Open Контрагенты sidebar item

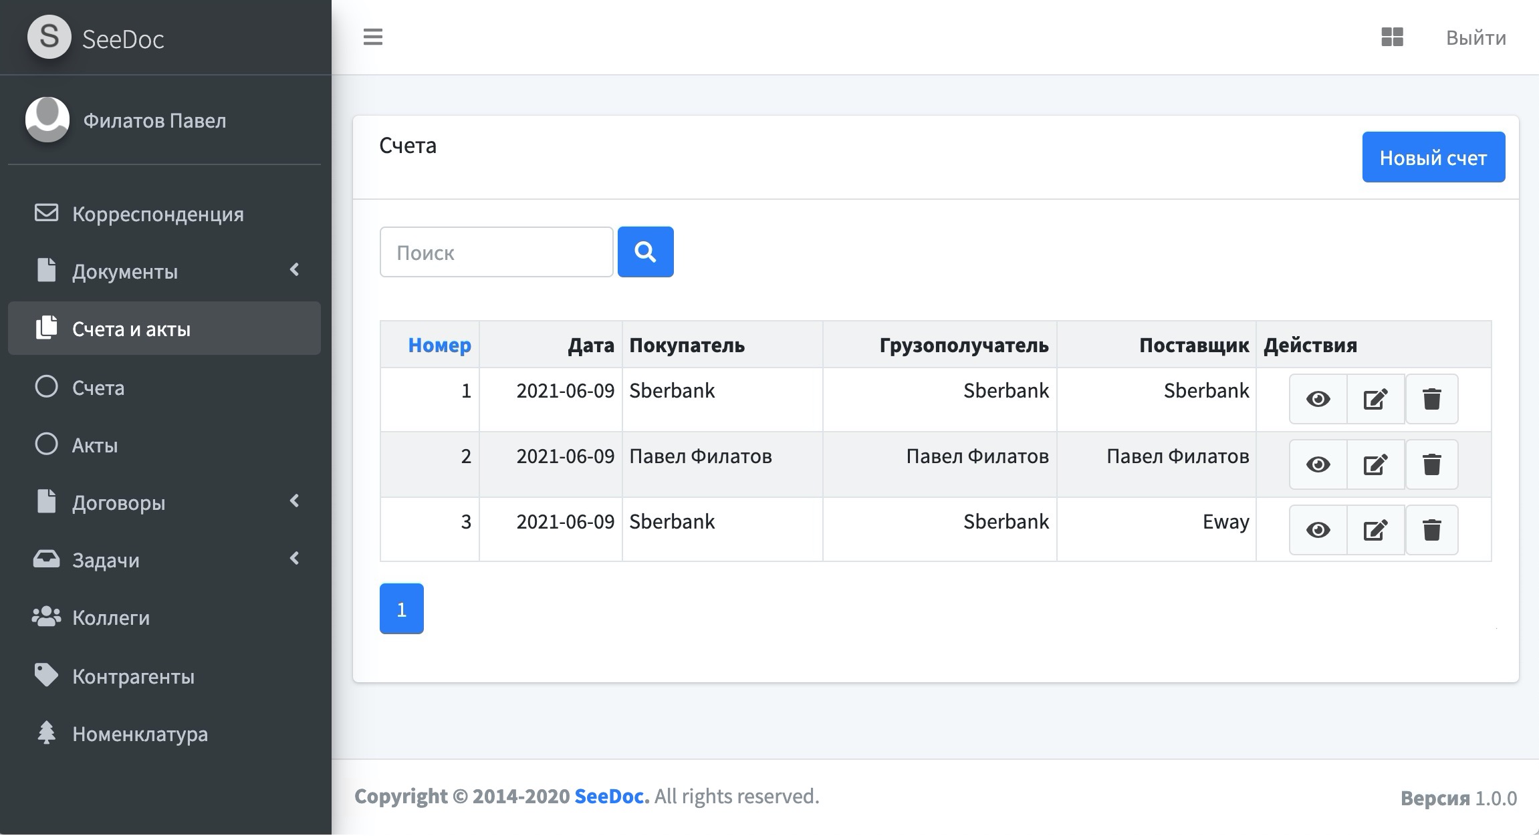[x=164, y=676]
